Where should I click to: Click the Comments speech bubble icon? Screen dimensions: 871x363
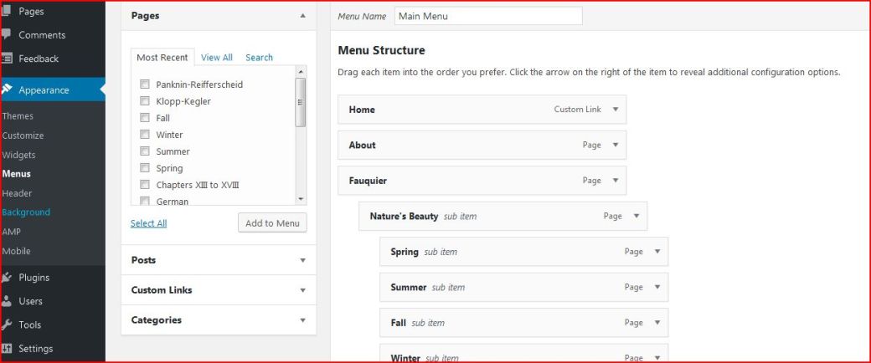point(7,35)
